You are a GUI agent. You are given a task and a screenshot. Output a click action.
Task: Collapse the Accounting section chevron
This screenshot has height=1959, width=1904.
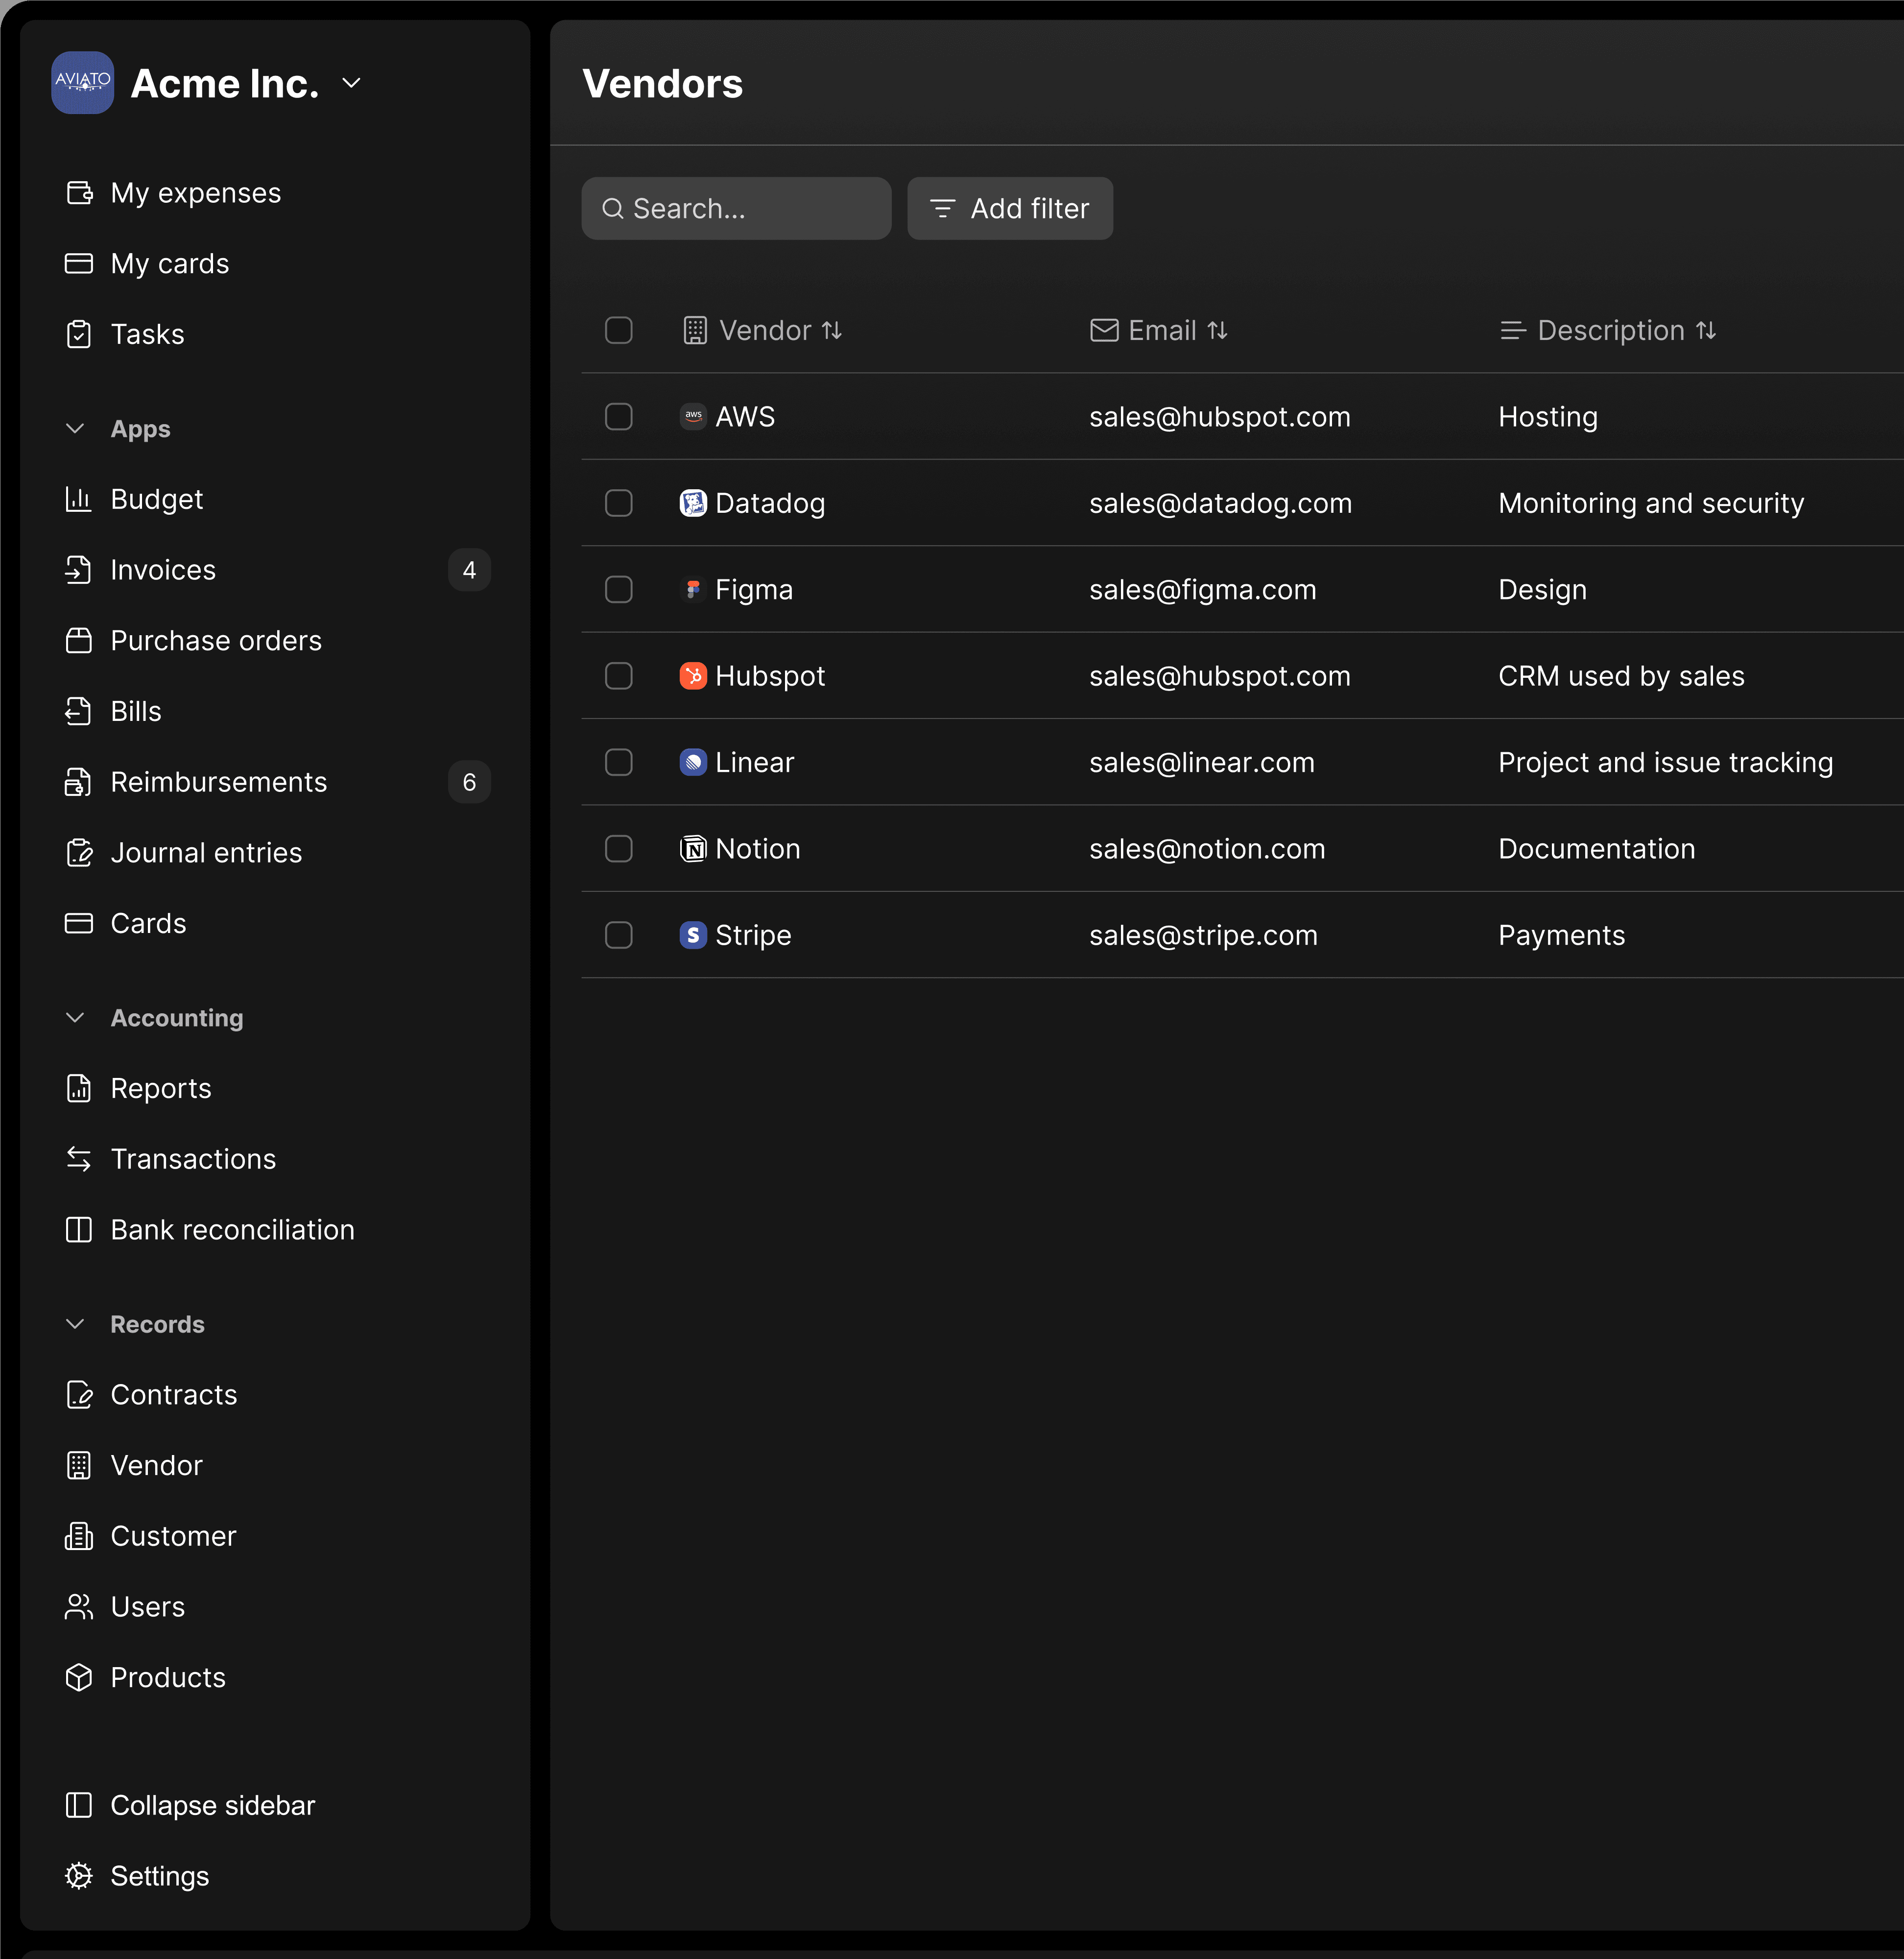[x=75, y=1018]
